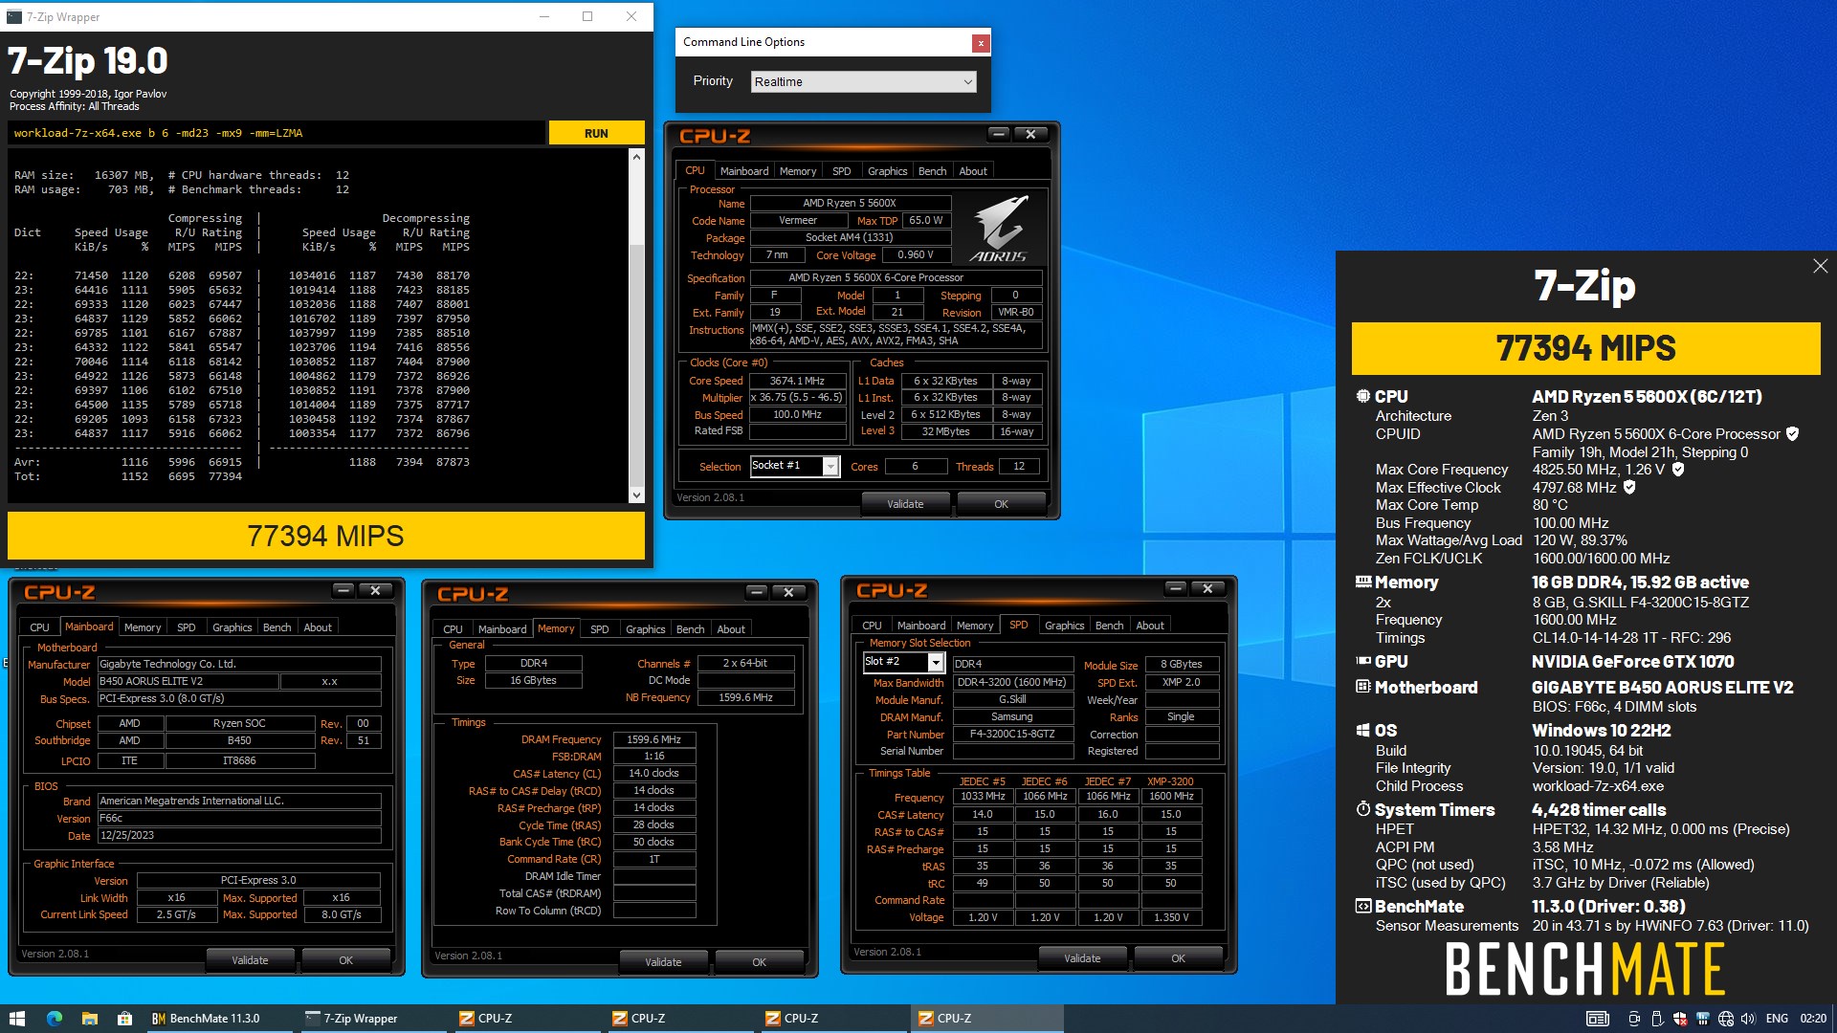Open the volume speaker tray icon
The width and height of the screenshot is (1837, 1033).
tap(1748, 1019)
